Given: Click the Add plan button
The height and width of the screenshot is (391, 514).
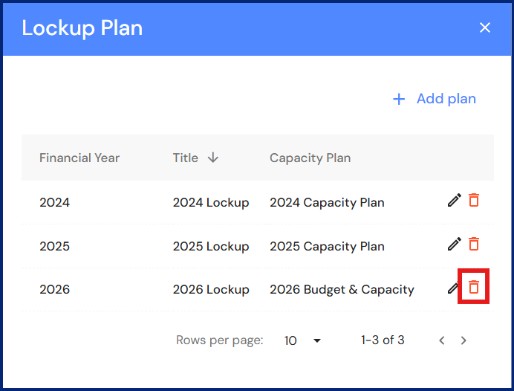Looking at the screenshot, I should click(435, 99).
